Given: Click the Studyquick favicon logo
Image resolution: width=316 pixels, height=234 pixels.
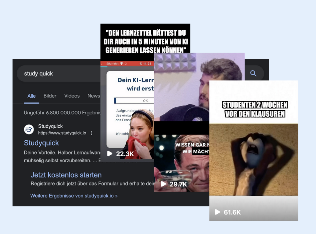Looking at the screenshot, I should coord(29,129).
